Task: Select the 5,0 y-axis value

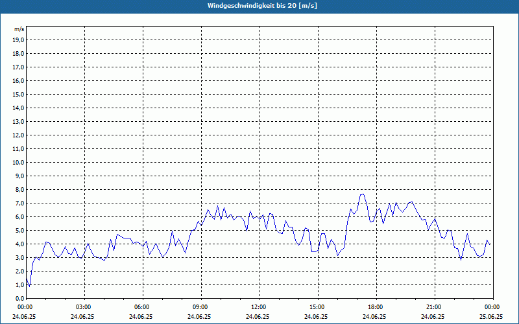Action: (19, 231)
